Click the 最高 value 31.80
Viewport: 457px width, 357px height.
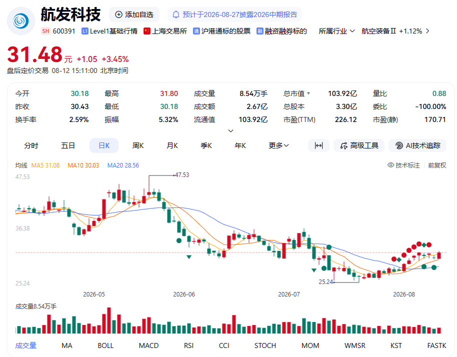tap(169, 93)
